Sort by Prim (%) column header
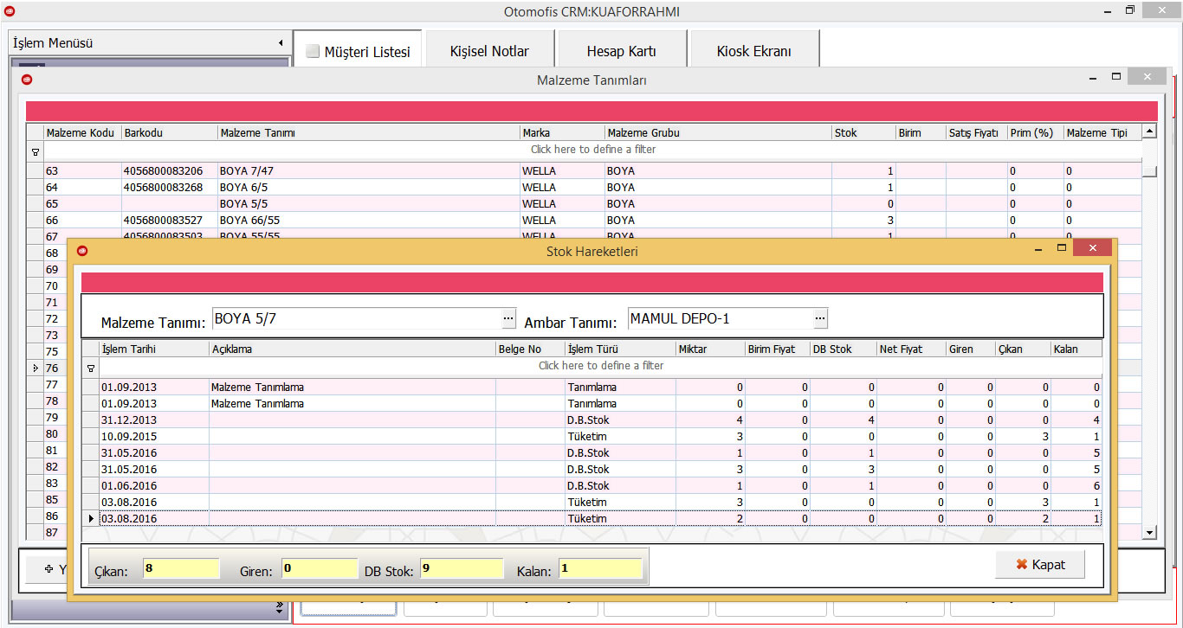Image resolution: width=1183 pixels, height=628 pixels. pyautogui.click(x=1036, y=133)
